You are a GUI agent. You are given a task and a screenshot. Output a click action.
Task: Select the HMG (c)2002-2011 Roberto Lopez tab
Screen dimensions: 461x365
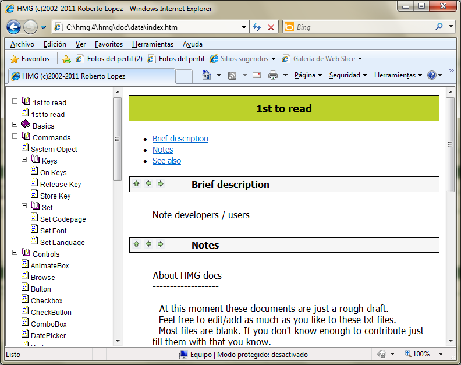coord(92,76)
